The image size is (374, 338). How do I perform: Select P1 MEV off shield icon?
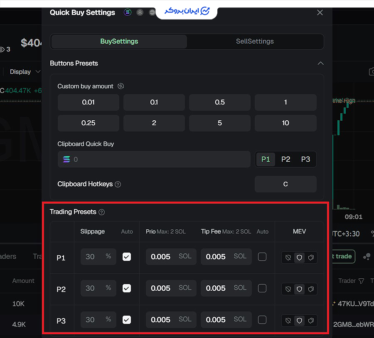click(288, 258)
